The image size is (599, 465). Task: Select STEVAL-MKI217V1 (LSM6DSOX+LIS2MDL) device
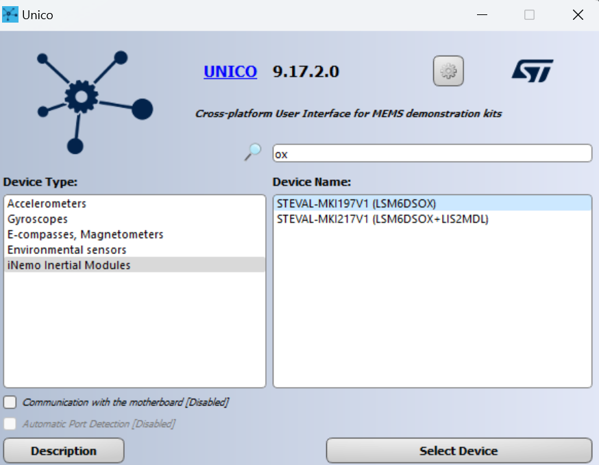[x=432, y=219]
